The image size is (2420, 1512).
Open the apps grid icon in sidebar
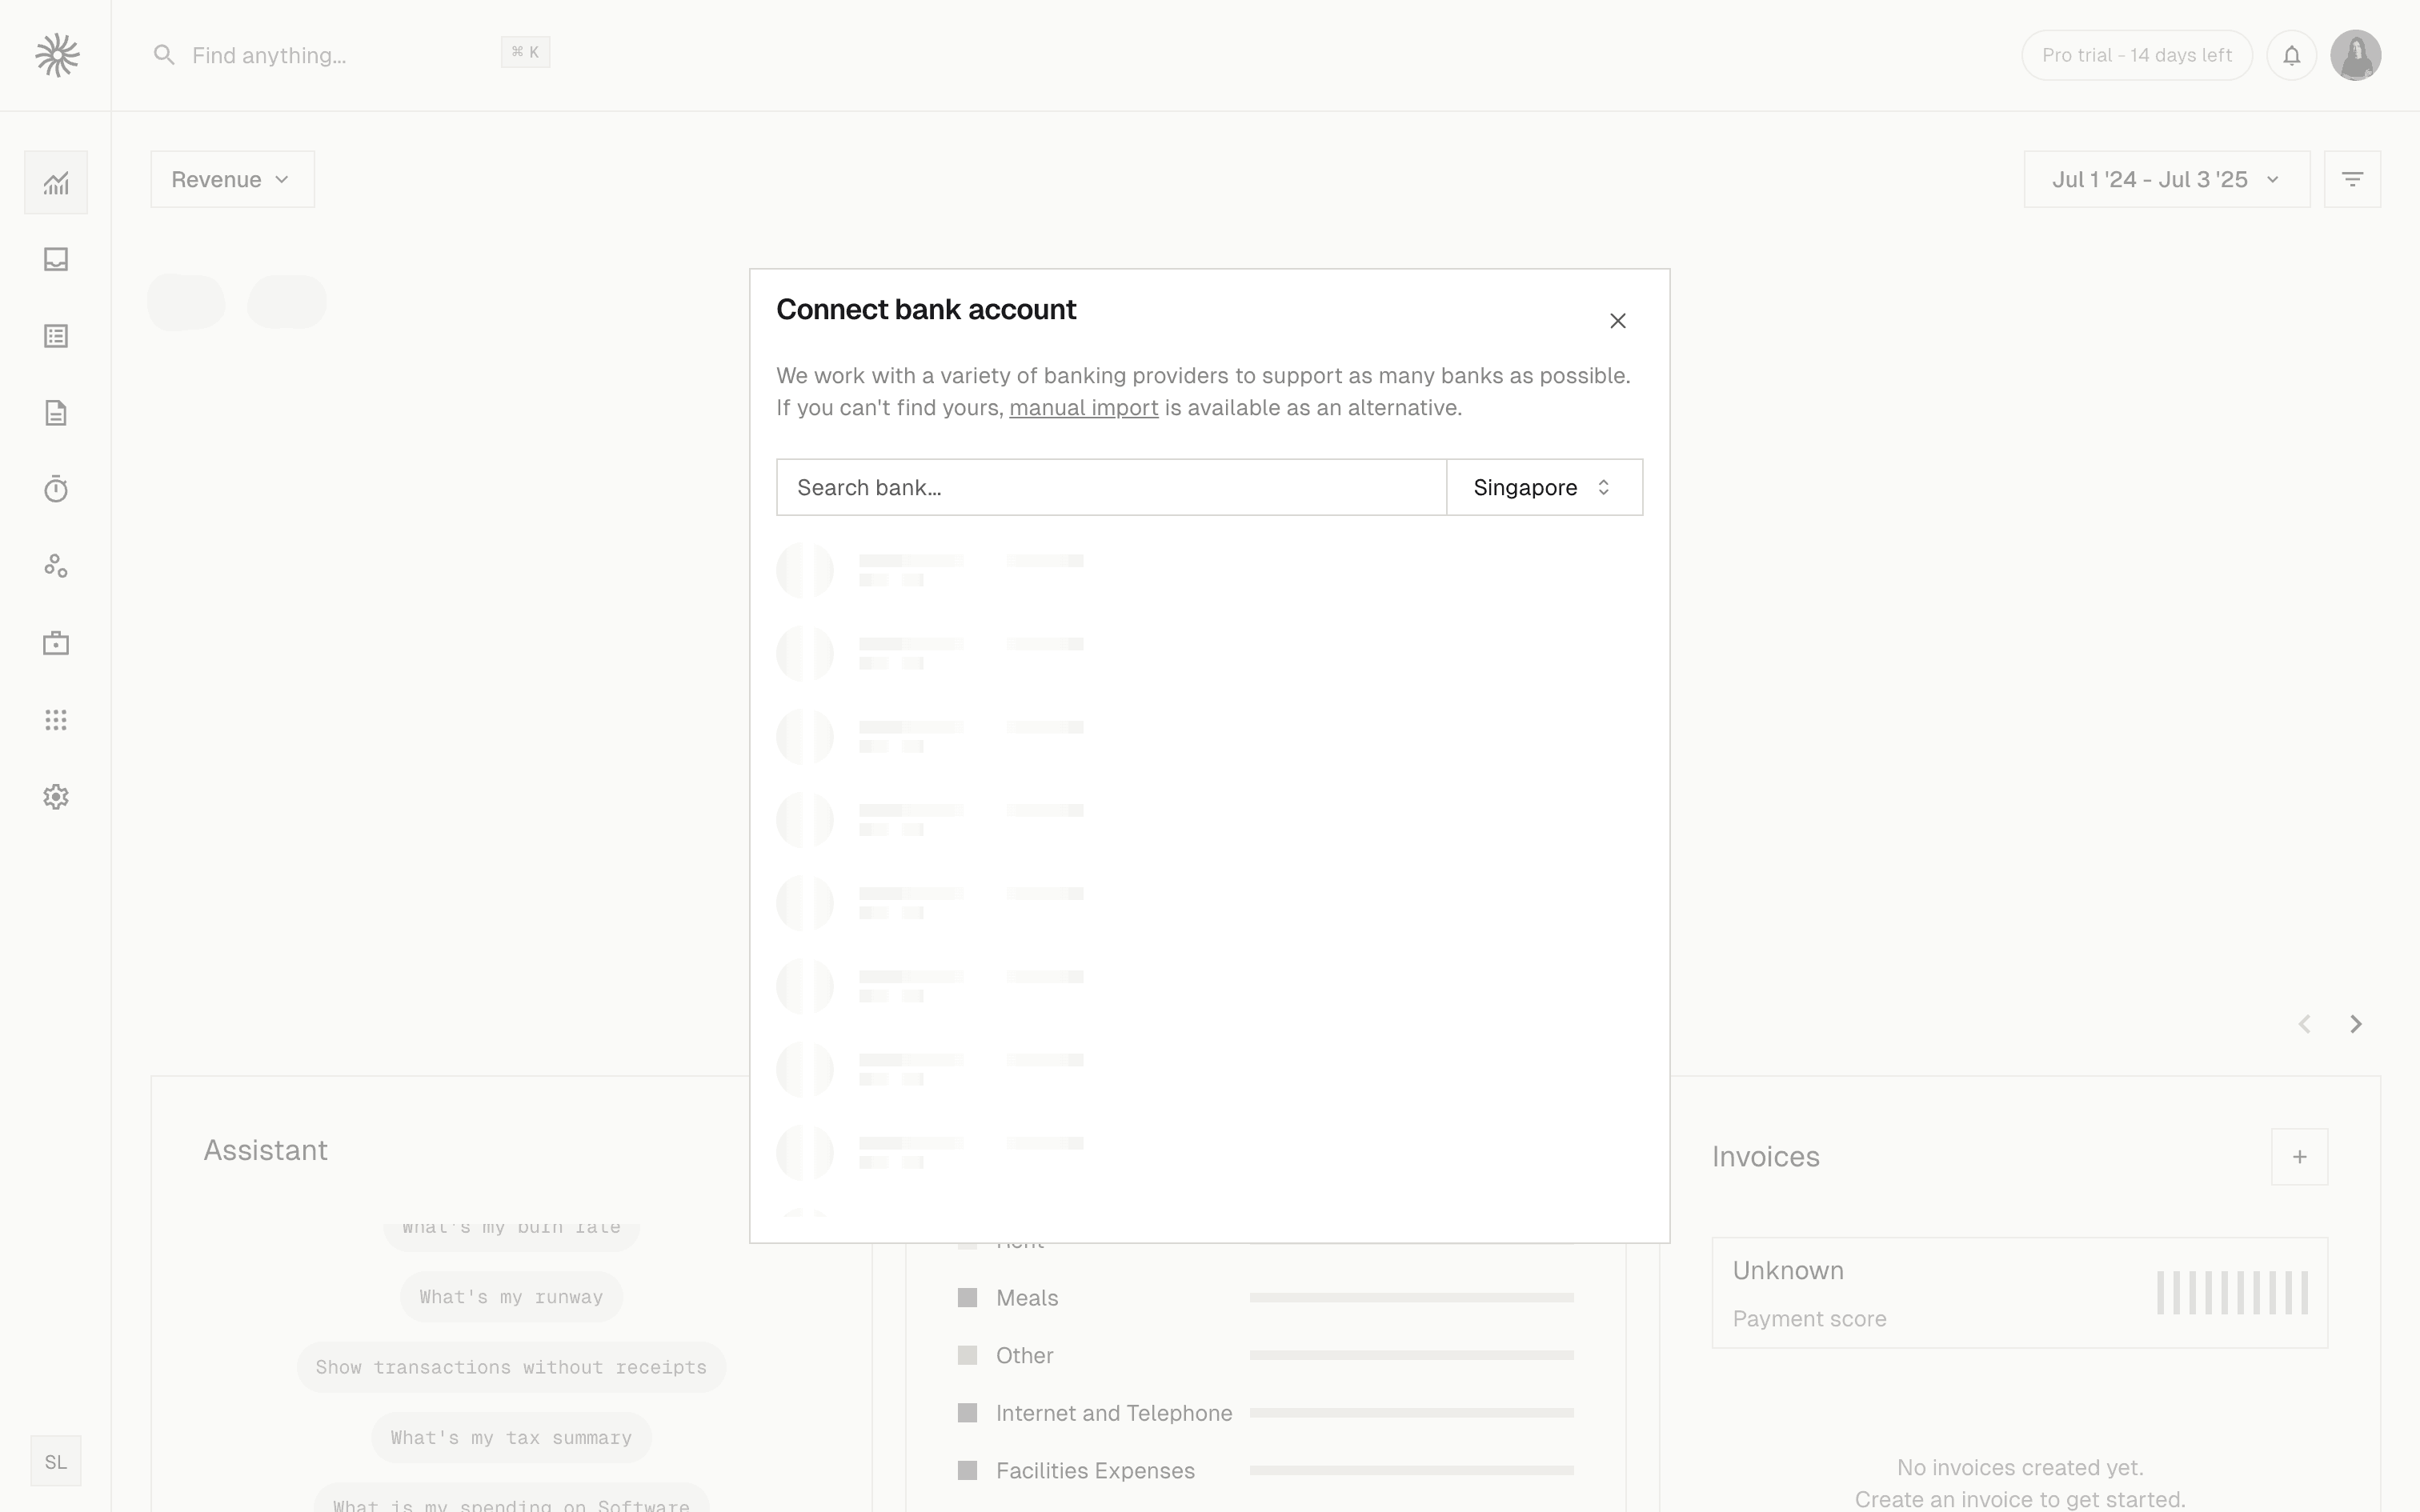tap(56, 720)
